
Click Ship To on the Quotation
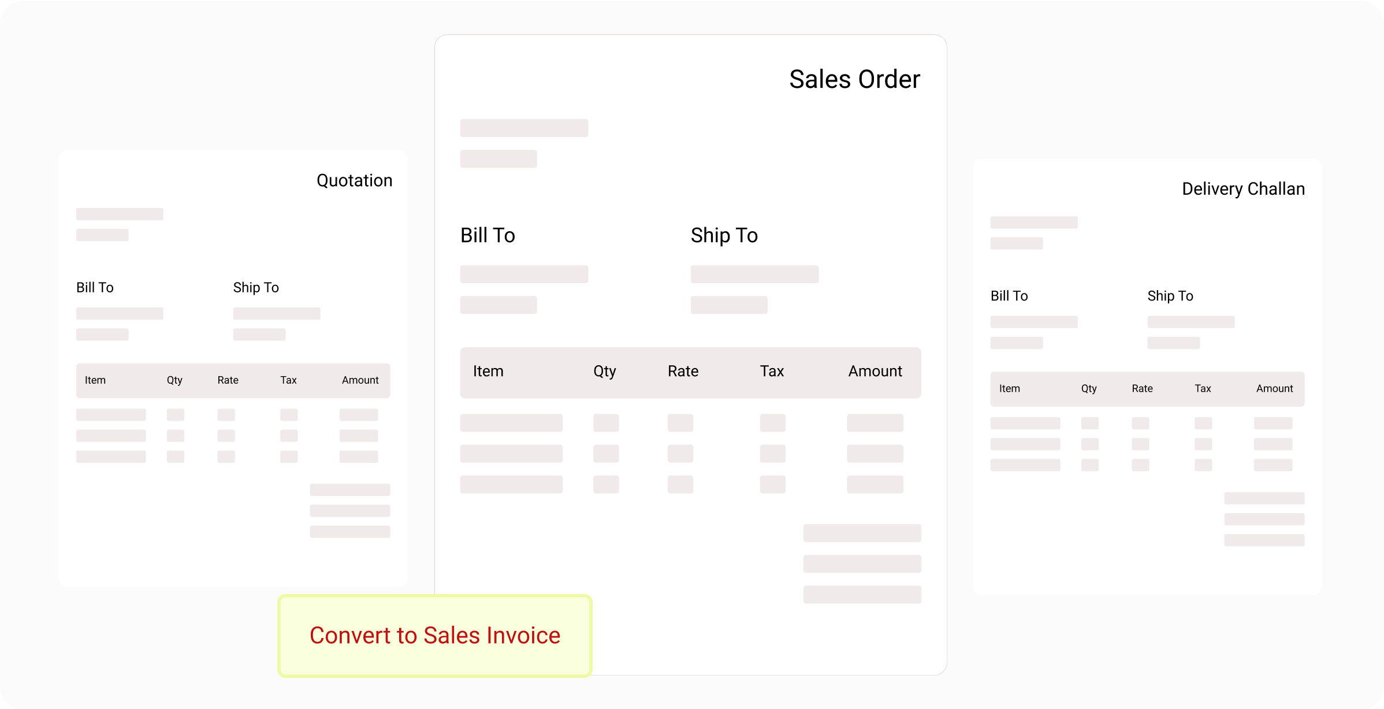coord(255,287)
